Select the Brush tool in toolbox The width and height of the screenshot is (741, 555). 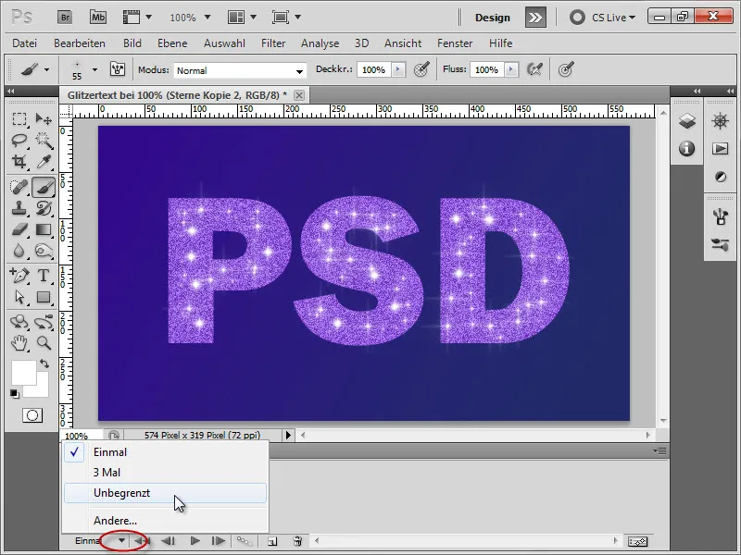44,187
